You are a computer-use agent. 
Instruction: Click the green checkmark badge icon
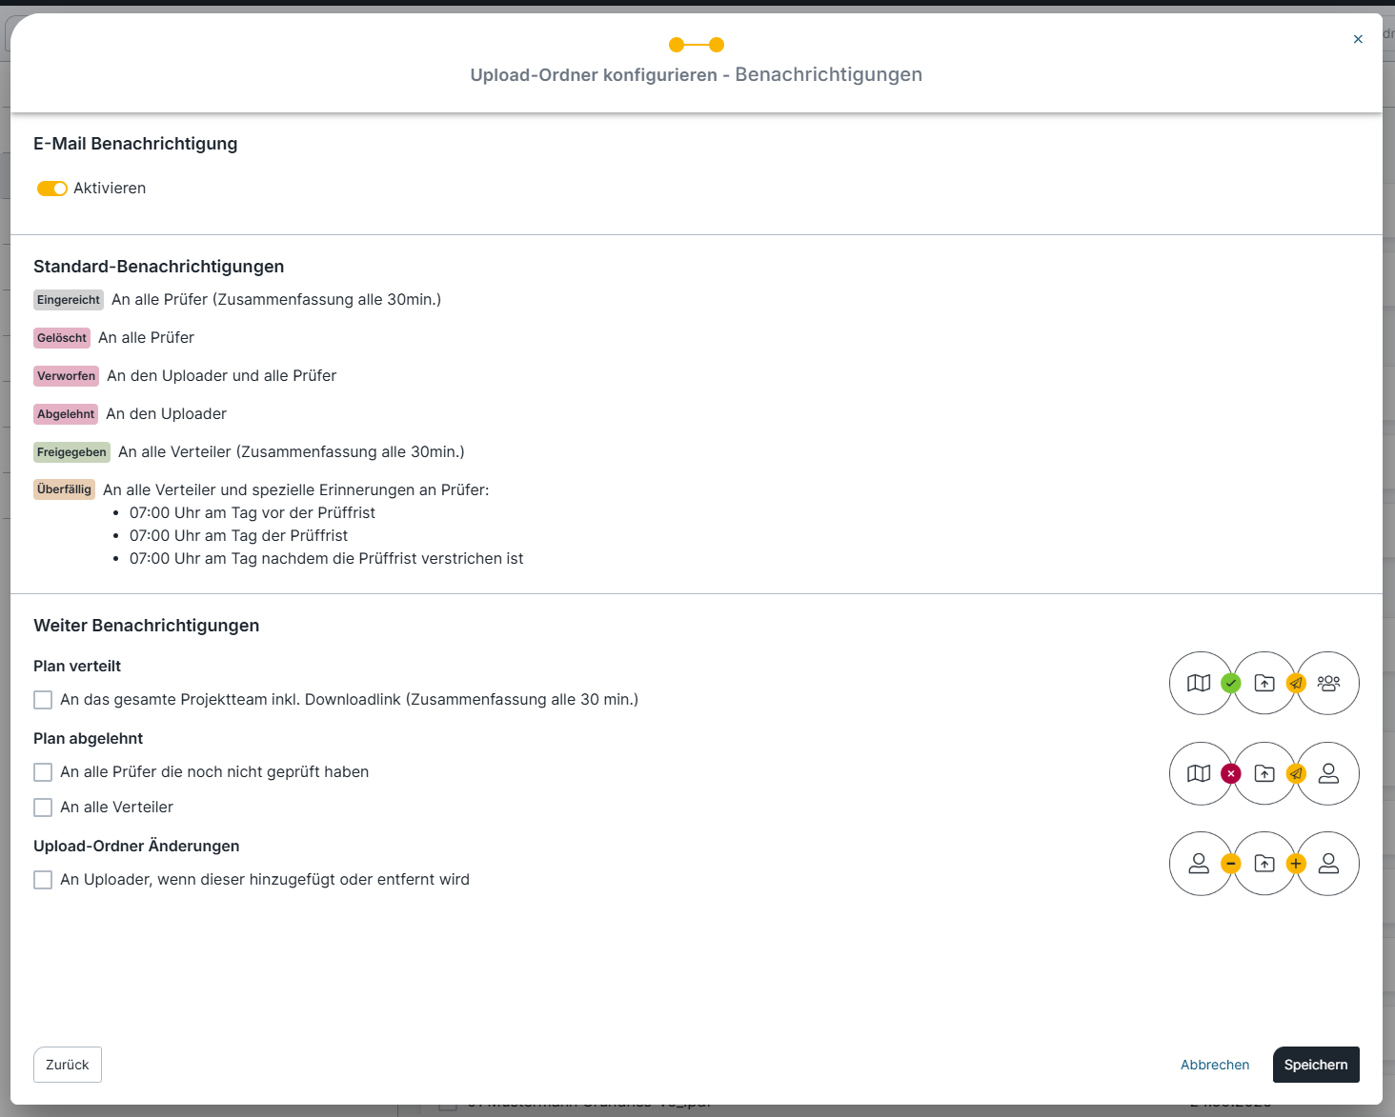pos(1231,683)
